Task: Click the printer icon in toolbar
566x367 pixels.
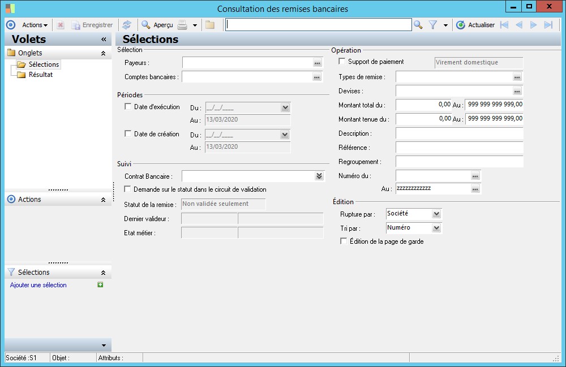Action: point(182,25)
